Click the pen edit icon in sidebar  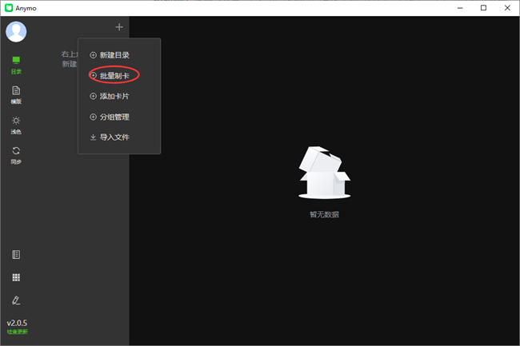pos(16,300)
